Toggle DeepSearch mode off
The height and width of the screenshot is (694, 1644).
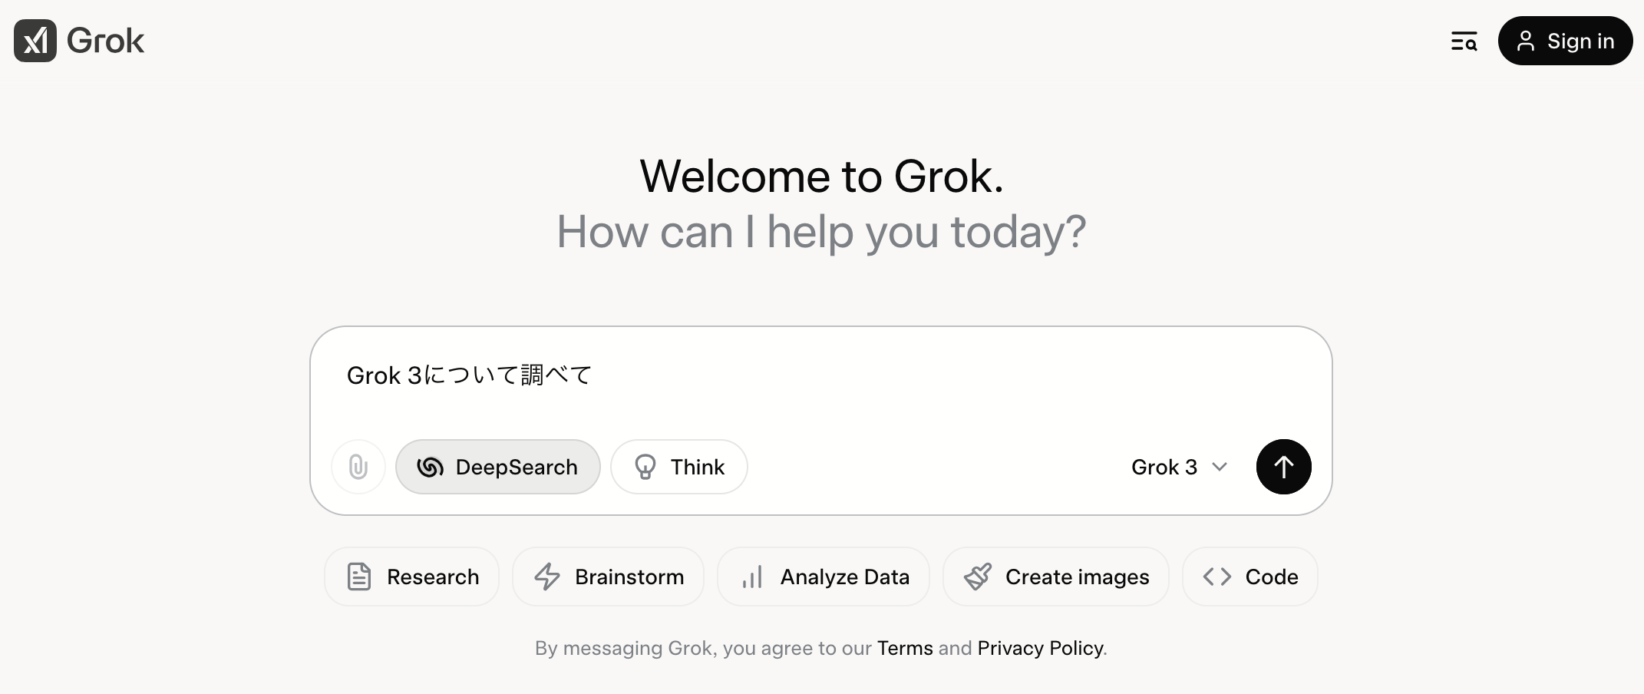(x=497, y=467)
